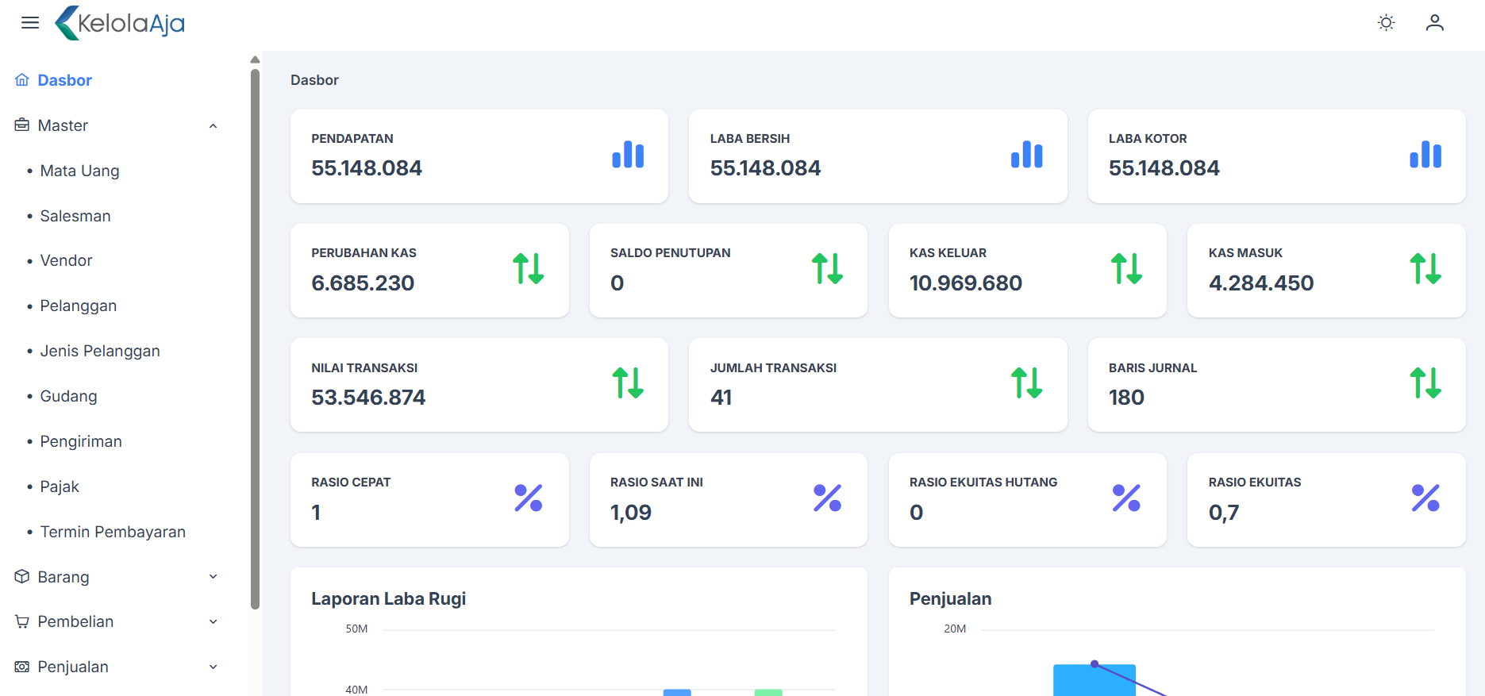1485x696 pixels.
Task: Click the percent icon in Rasio Ekuitas card
Action: [1425, 498]
